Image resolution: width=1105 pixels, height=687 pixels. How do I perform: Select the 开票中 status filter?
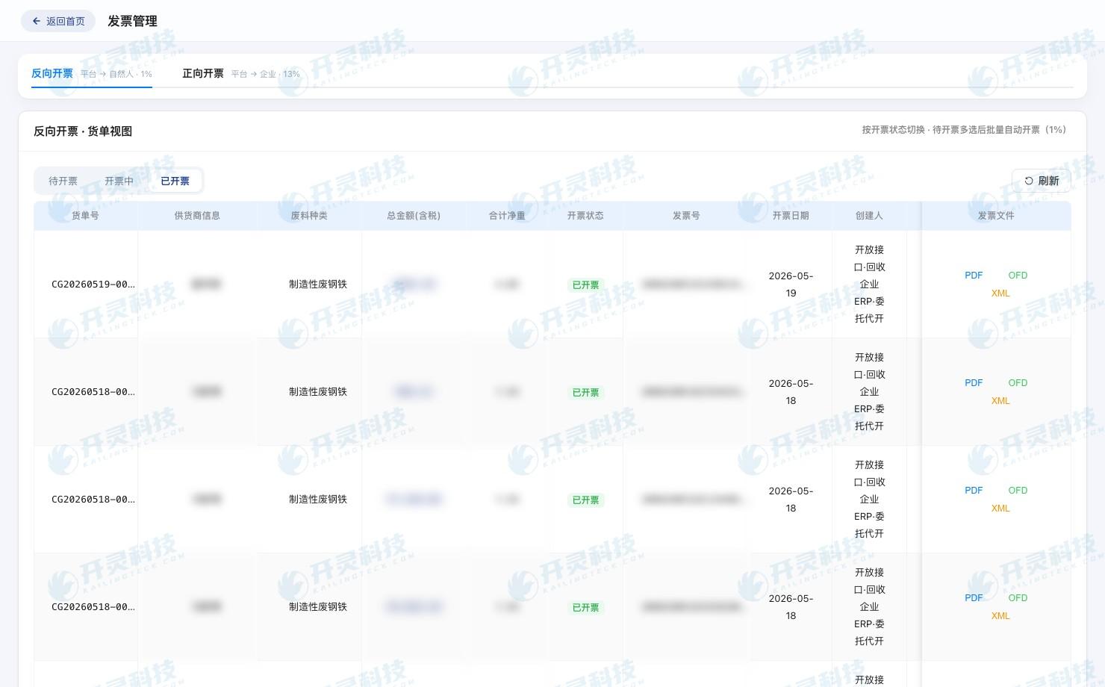point(119,181)
